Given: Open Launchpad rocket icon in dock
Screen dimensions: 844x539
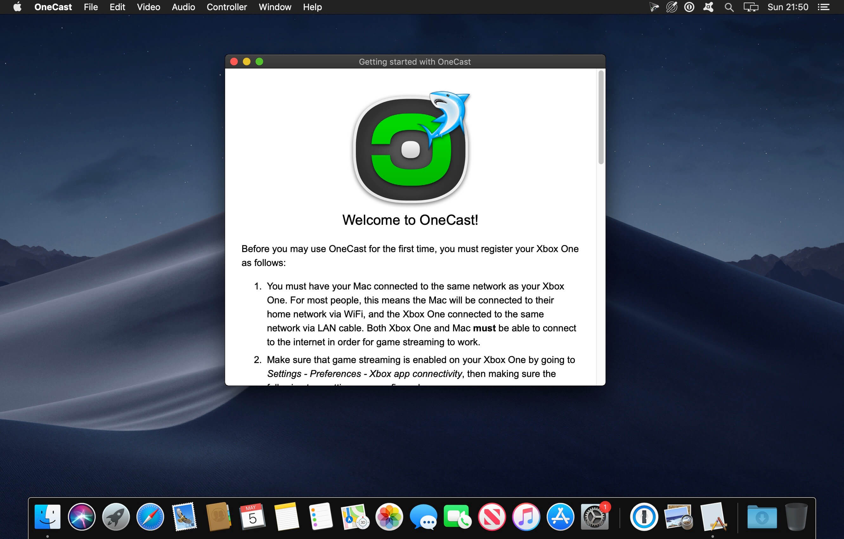Looking at the screenshot, I should pos(116,516).
